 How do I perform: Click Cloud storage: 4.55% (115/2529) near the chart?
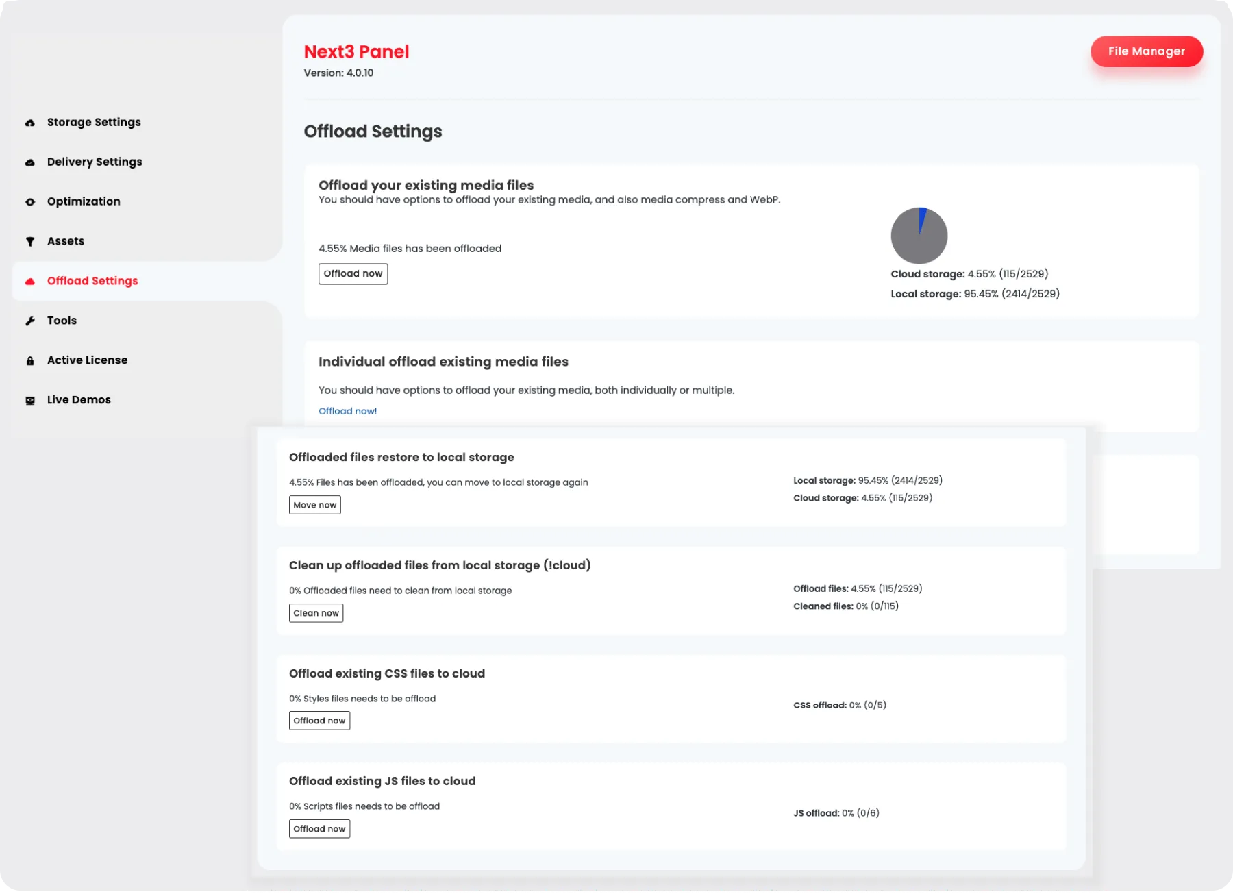coord(969,274)
